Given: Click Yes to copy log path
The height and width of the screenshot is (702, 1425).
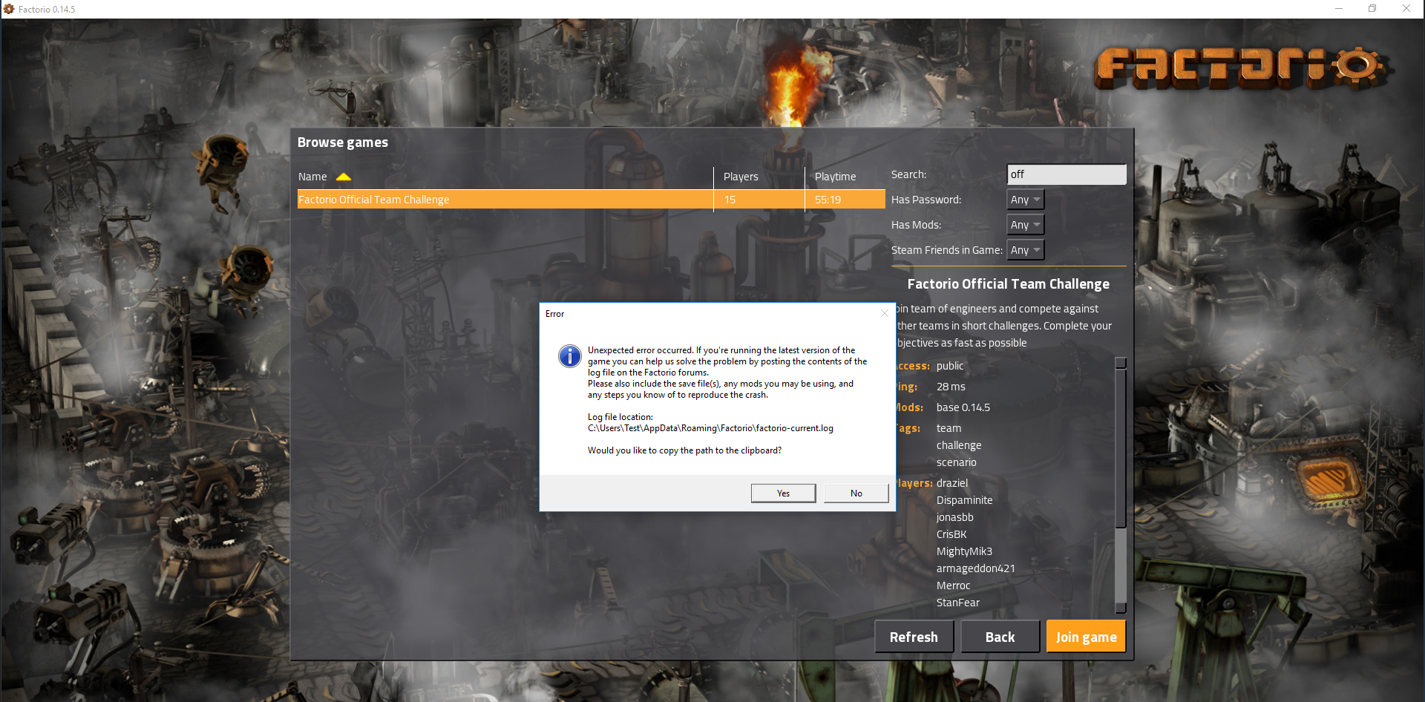Looking at the screenshot, I should tap(783, 493).
